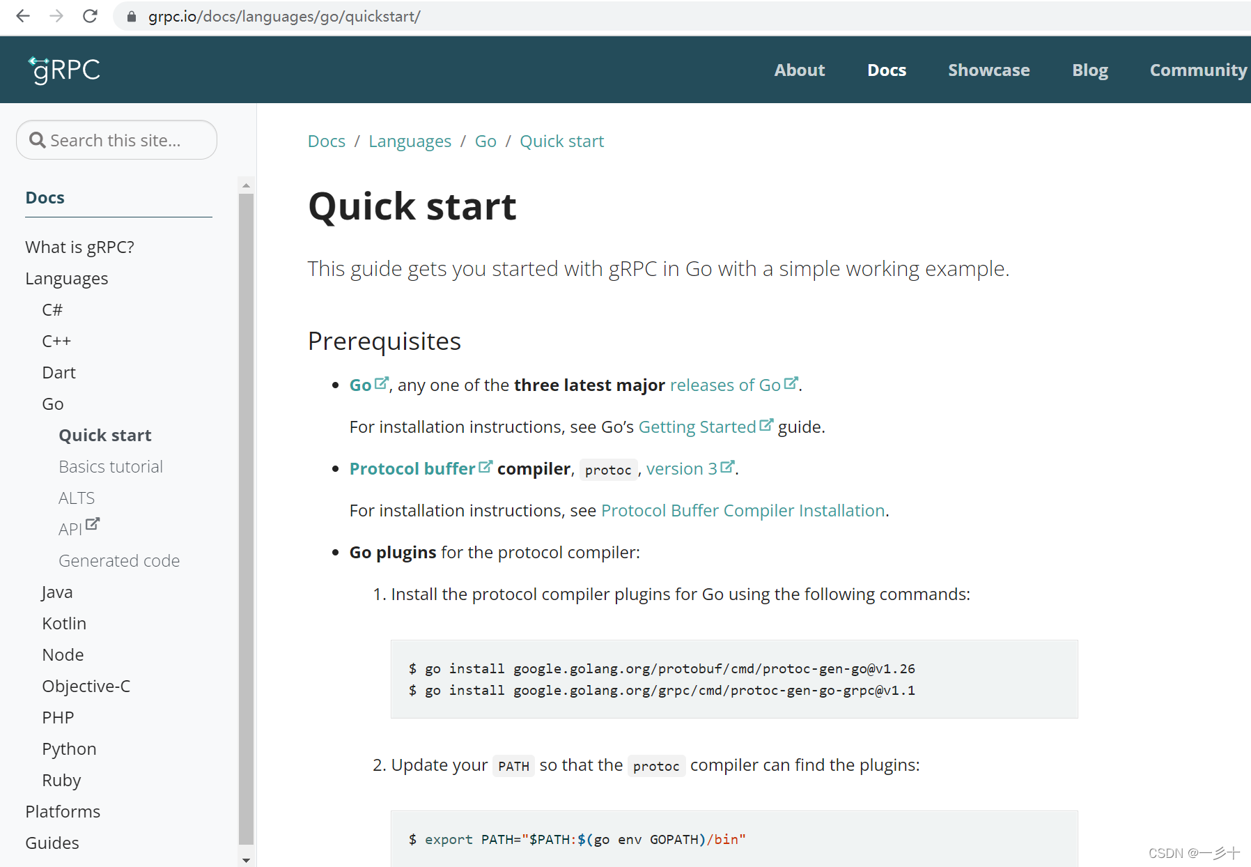
Task: Click the browser forward arrow
Action: [56, 17]
